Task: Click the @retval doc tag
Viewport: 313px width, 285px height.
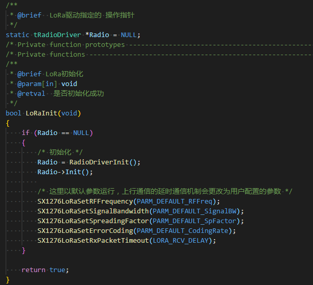Action: (31, 94)
